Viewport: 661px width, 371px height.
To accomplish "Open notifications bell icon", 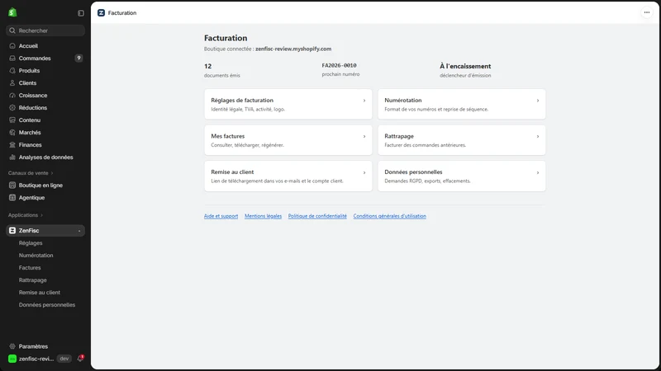I will point(80,359).
